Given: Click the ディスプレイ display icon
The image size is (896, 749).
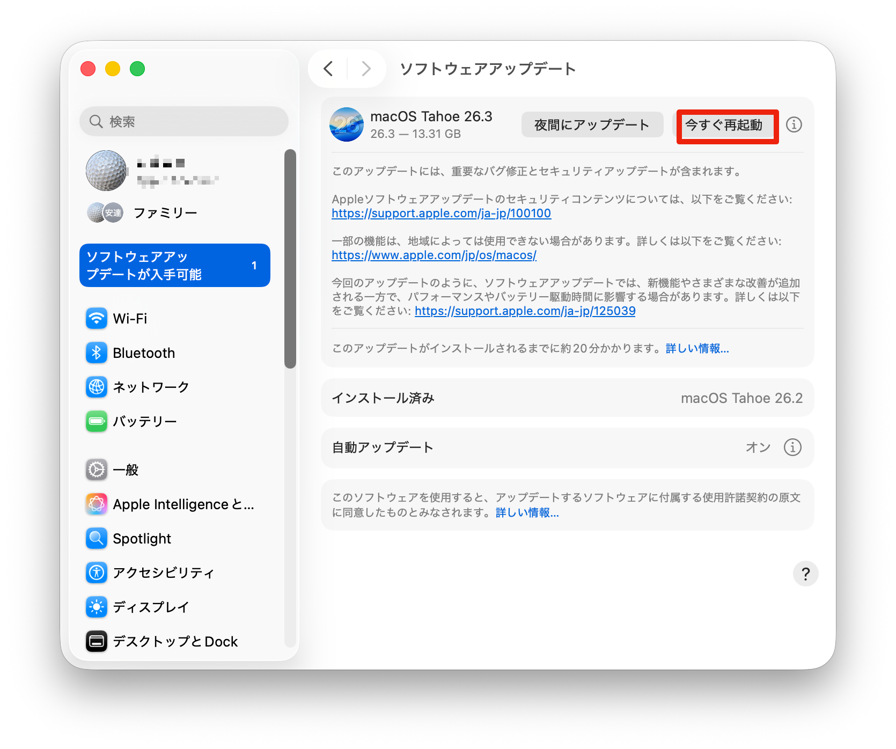Looking at the screenshot, I should pos(97,607).
